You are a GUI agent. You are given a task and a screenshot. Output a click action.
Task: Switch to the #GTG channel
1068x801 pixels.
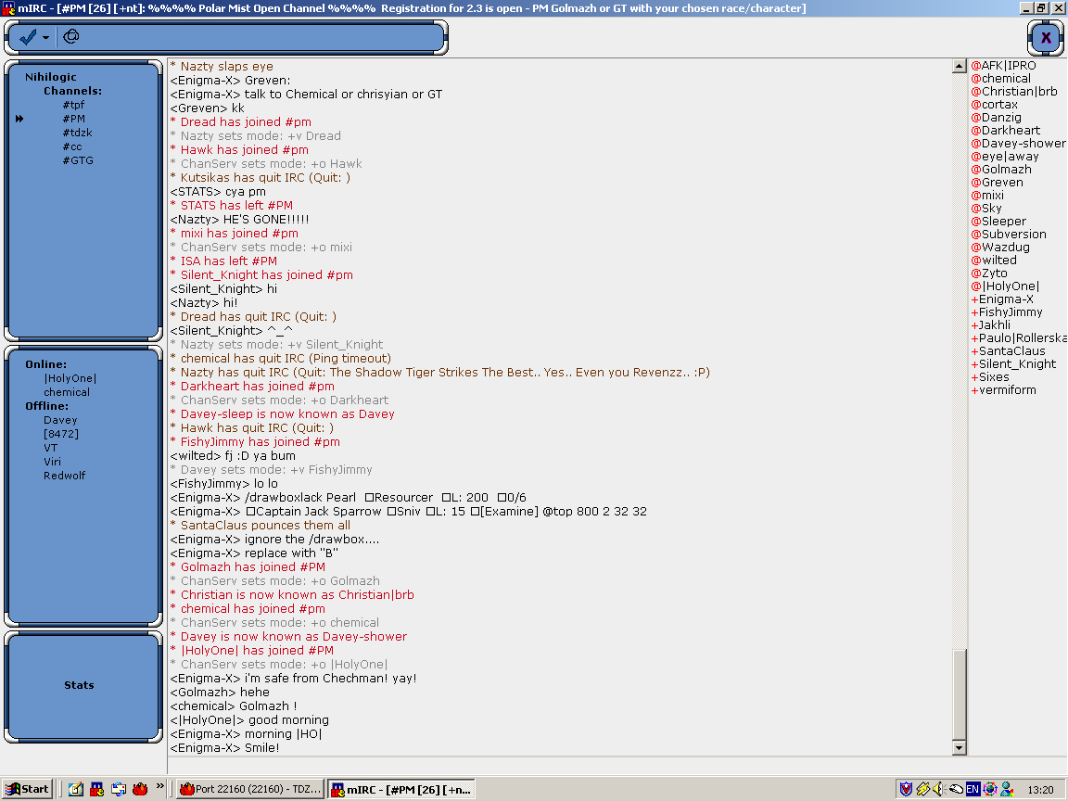[78, 160]
